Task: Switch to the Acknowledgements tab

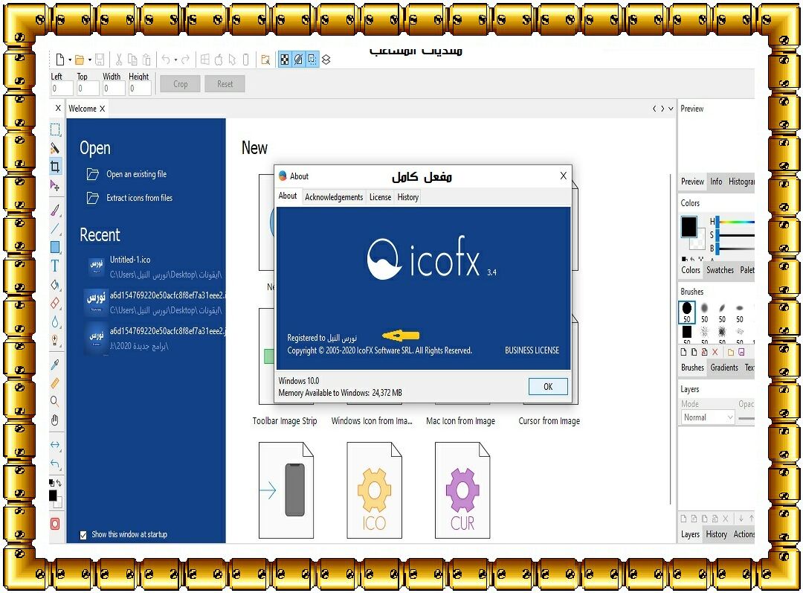Action: click(334, 197)
